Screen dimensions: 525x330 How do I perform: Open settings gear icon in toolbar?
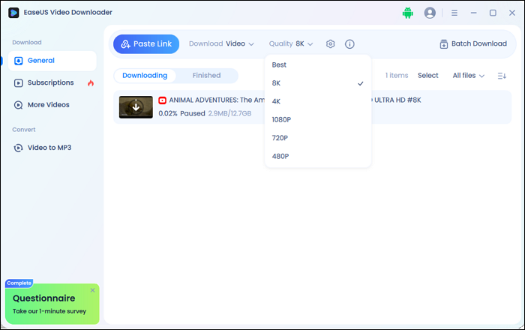pyautogui.click(x=331, y=43)
